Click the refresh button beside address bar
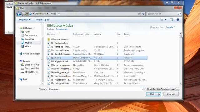The image size is (200, 112). 143,14
